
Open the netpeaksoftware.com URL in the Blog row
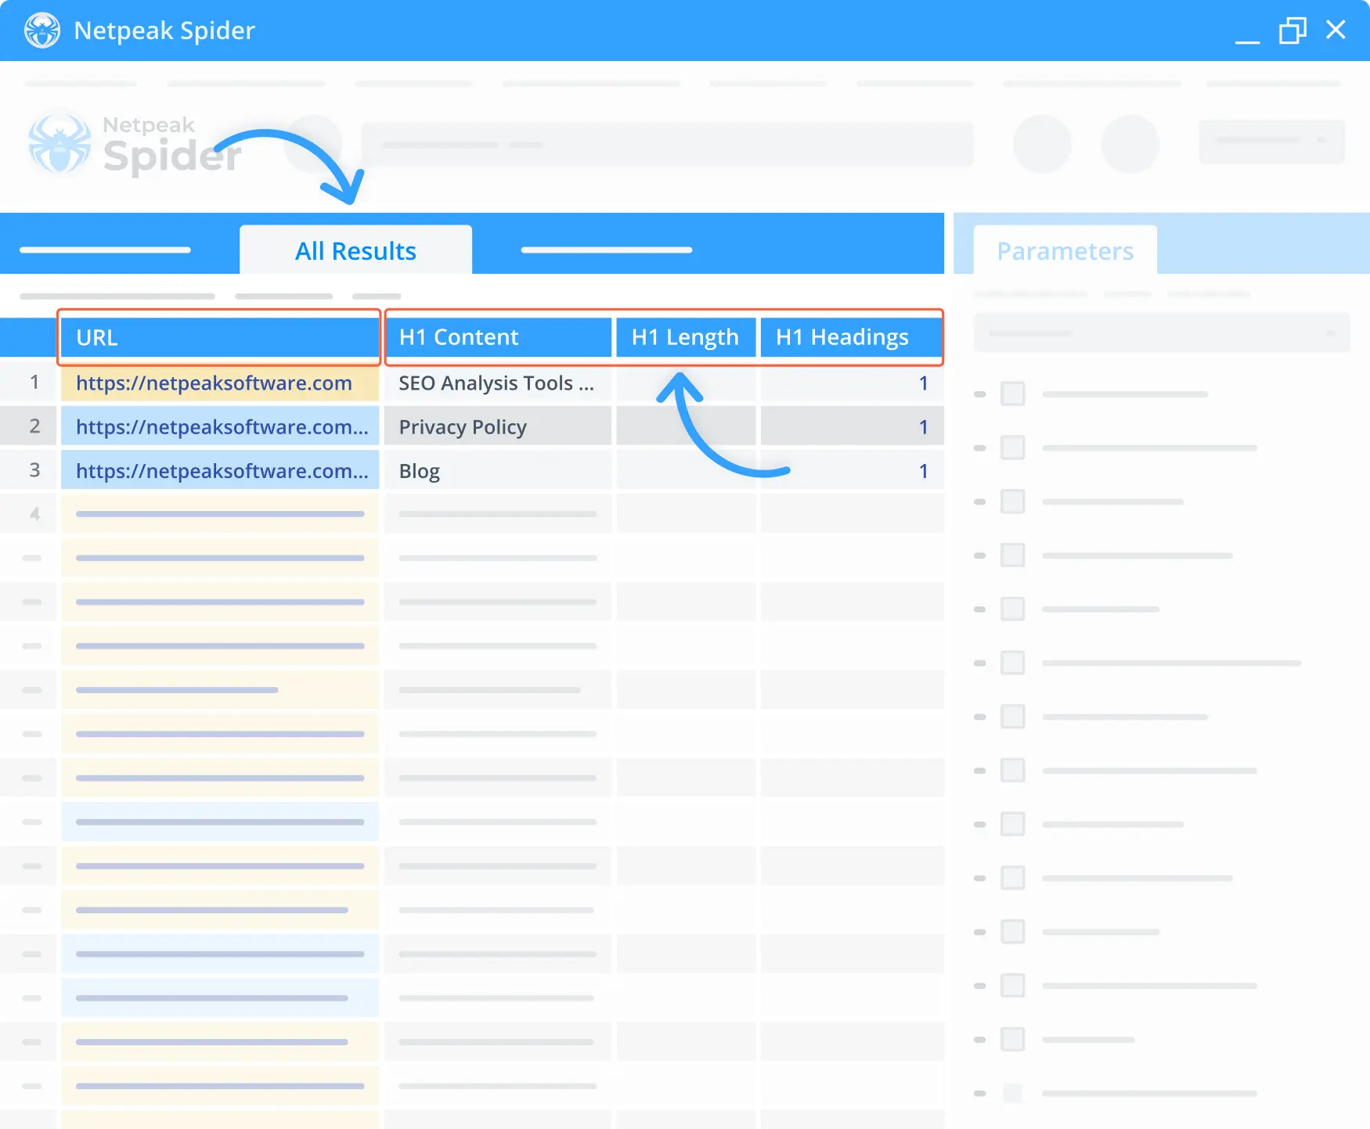coord(222,471)
